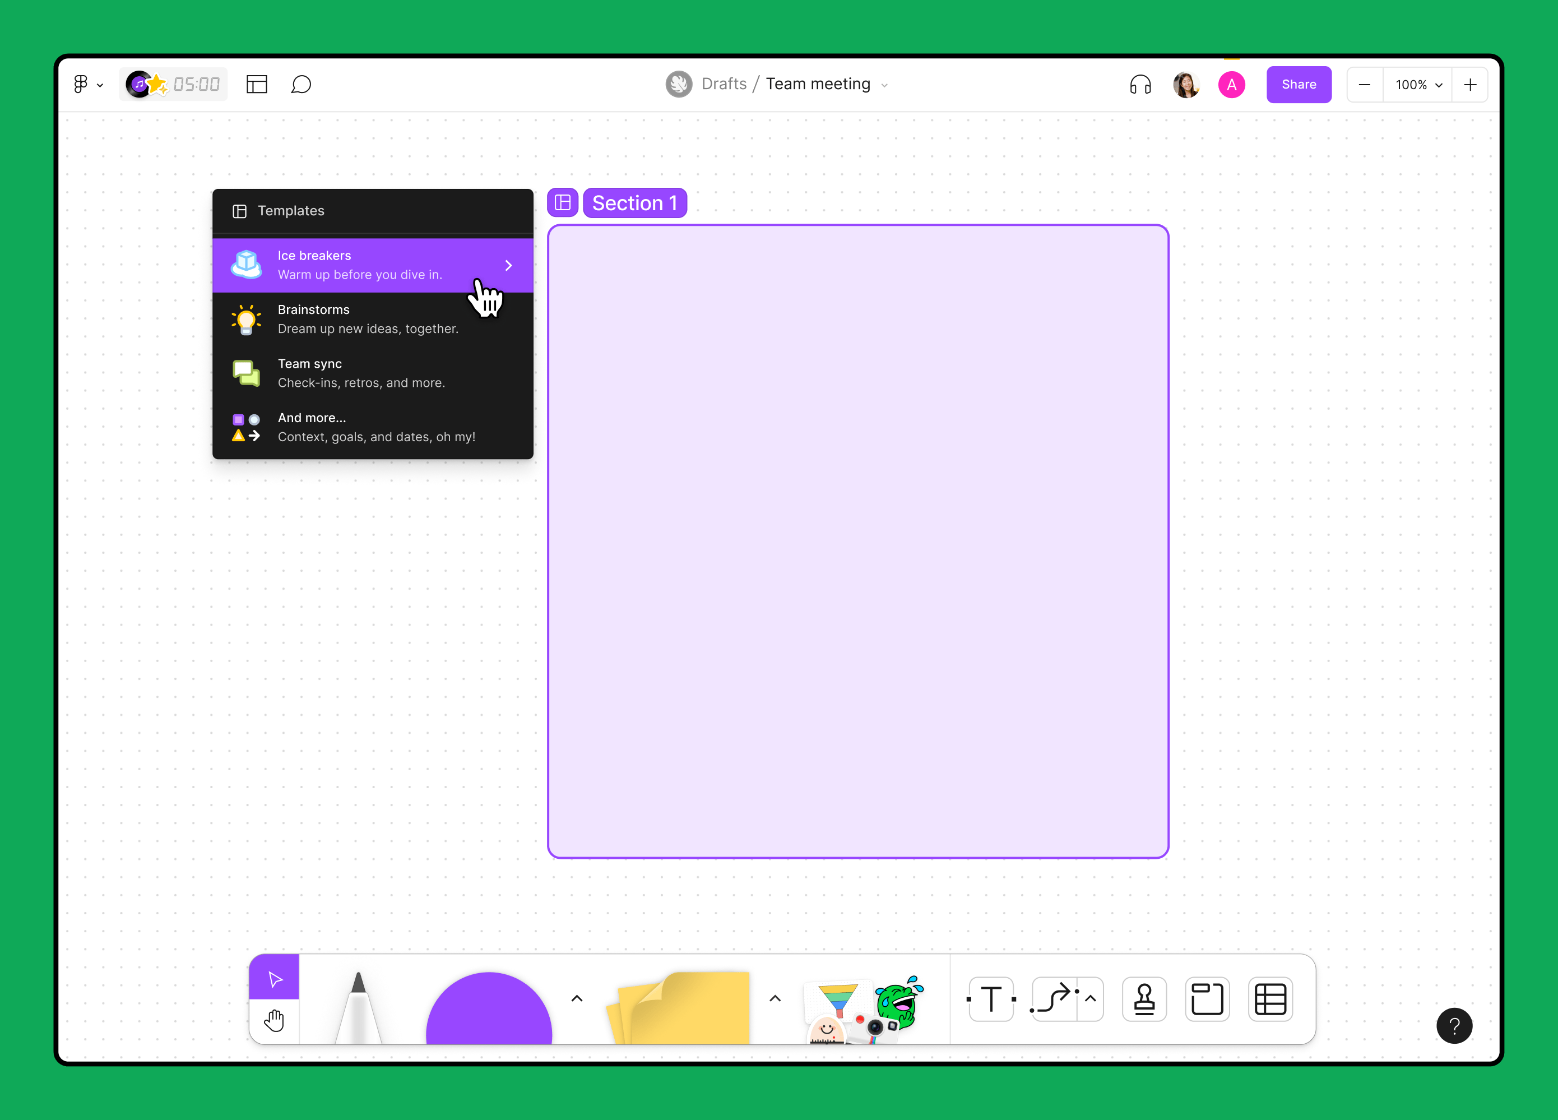The image size is (1558, 1120).
Task: Select the stamp tool
Action: tap(1144, 998)
